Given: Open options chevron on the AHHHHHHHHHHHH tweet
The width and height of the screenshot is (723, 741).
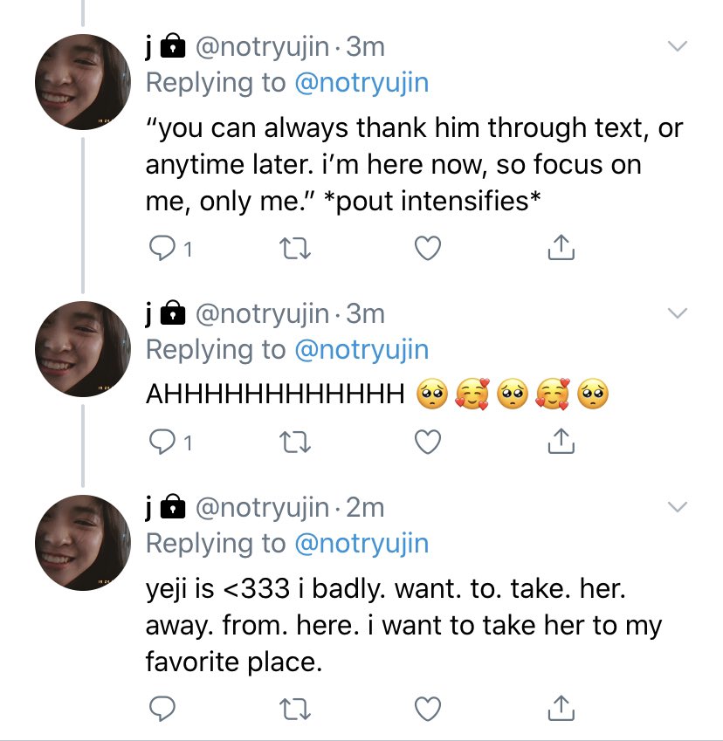Looking at the screenshot, I should coord(677,313).
